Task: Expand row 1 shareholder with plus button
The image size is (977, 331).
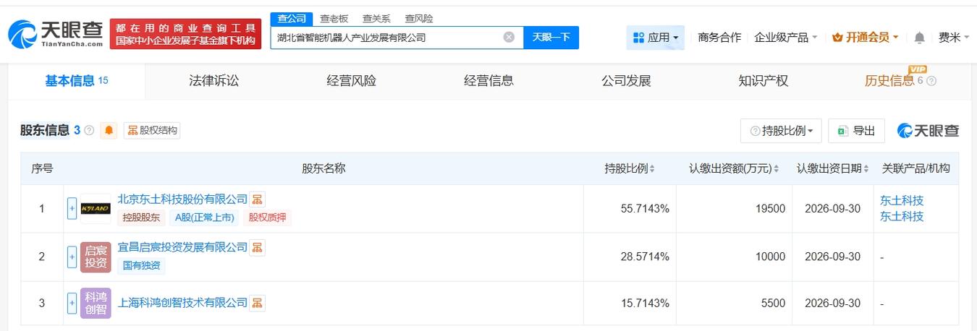Action: (x=72, y=208)
